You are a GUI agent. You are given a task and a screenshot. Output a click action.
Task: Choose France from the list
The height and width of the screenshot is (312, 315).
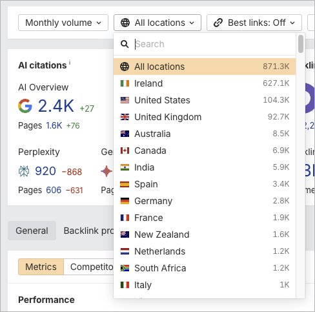tap(205, 218)
